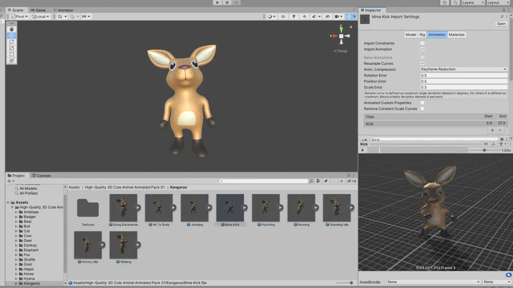513x288 pixels.
Task: Open the AssetBundle None dropdown
Action: click(433, 282)
